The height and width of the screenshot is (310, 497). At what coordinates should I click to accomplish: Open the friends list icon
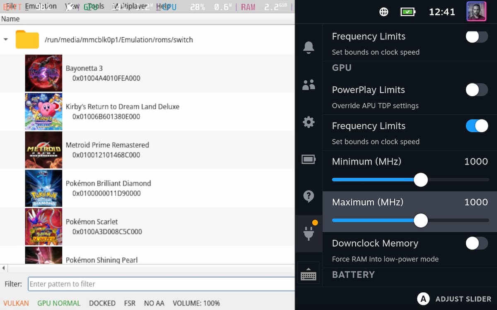(x=309, y=85)
